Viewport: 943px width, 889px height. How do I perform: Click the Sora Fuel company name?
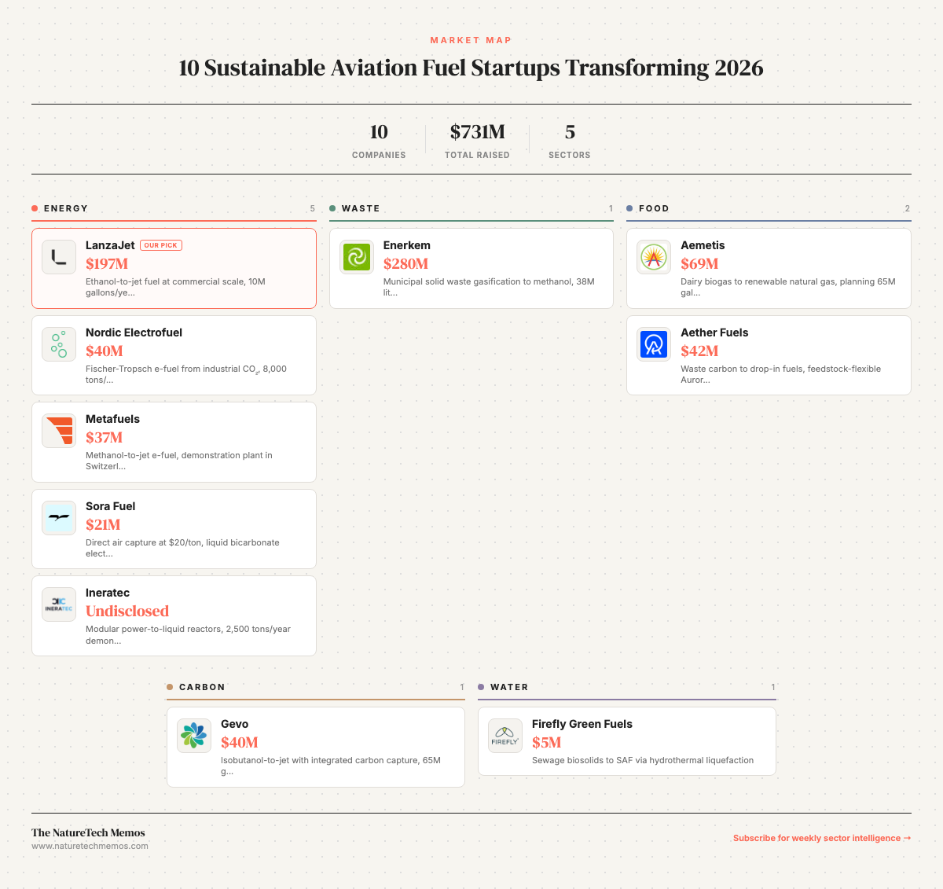[110, 506]
